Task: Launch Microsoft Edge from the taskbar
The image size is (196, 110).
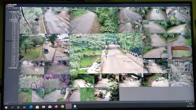Action: [31, 107]
